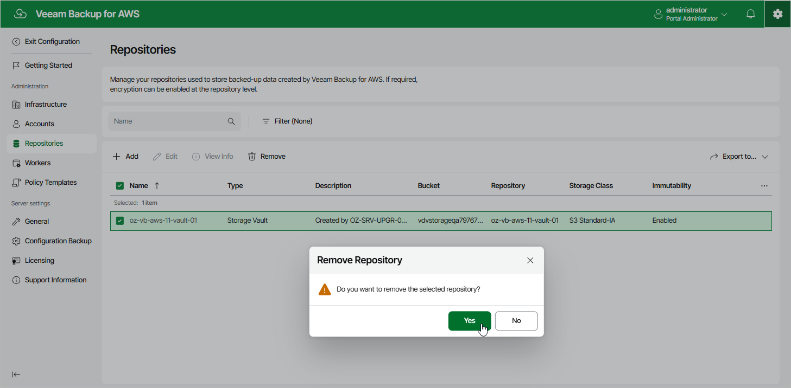
Task: Click the Created by OZ-SRV-UPGR description cell
Action: click(362, 221)
